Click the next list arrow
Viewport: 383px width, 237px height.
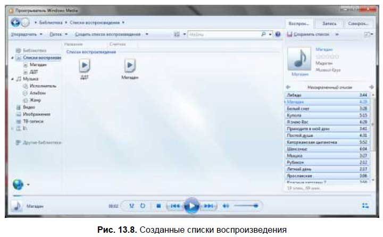(371, 87)
